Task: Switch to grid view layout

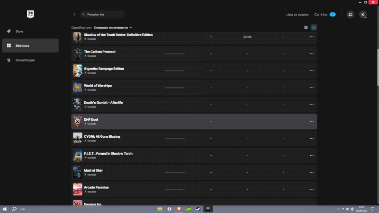Action: coord(306,27)
